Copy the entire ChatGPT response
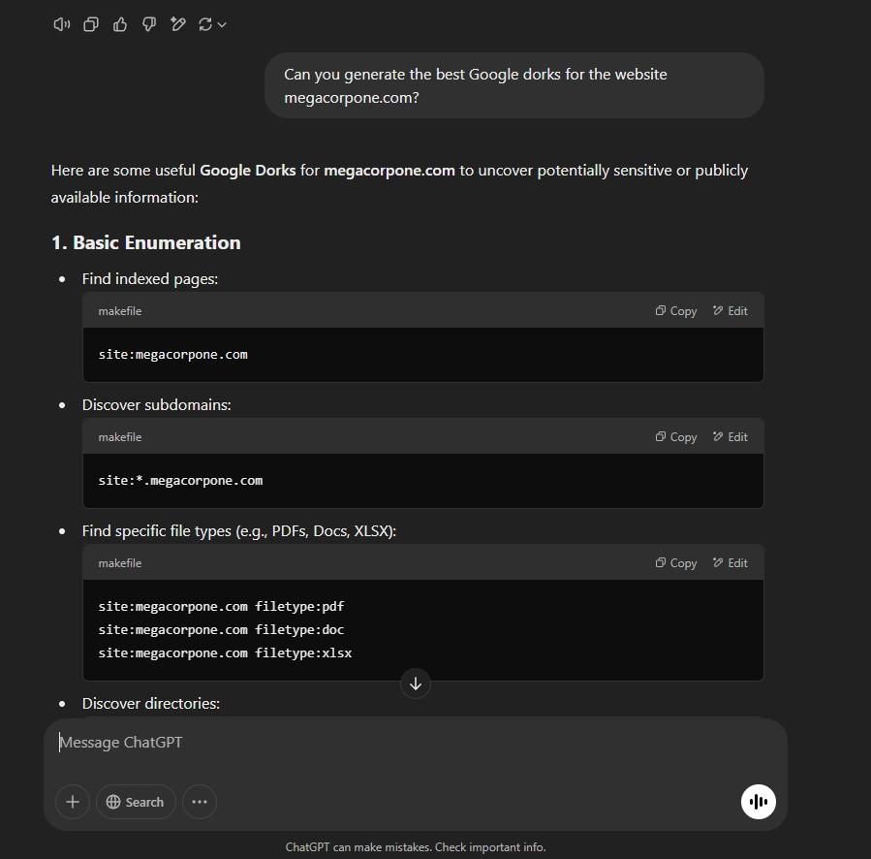This screenshot has width=871, height=859. pos(90,24)
